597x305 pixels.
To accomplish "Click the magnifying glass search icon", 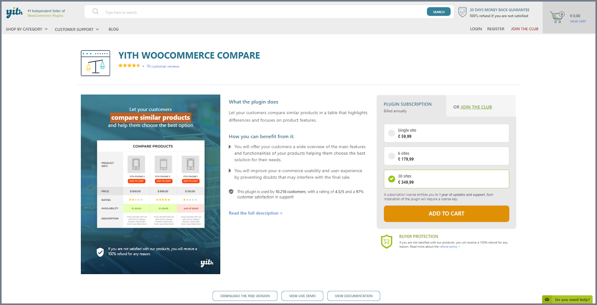I will (x=96, y=12).
